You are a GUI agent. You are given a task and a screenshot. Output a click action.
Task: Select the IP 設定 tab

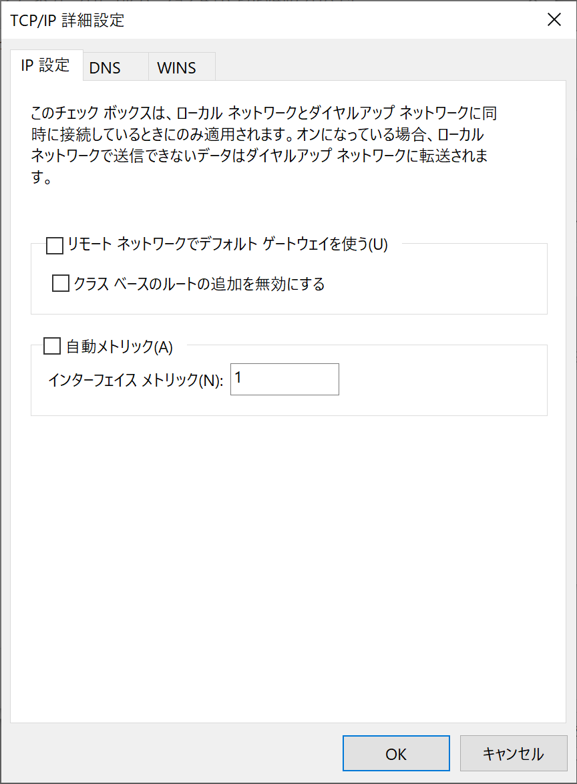pyautogui.click(x=46, y=65)
